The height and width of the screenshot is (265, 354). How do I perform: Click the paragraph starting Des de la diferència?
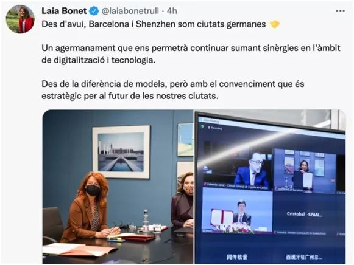173,90
